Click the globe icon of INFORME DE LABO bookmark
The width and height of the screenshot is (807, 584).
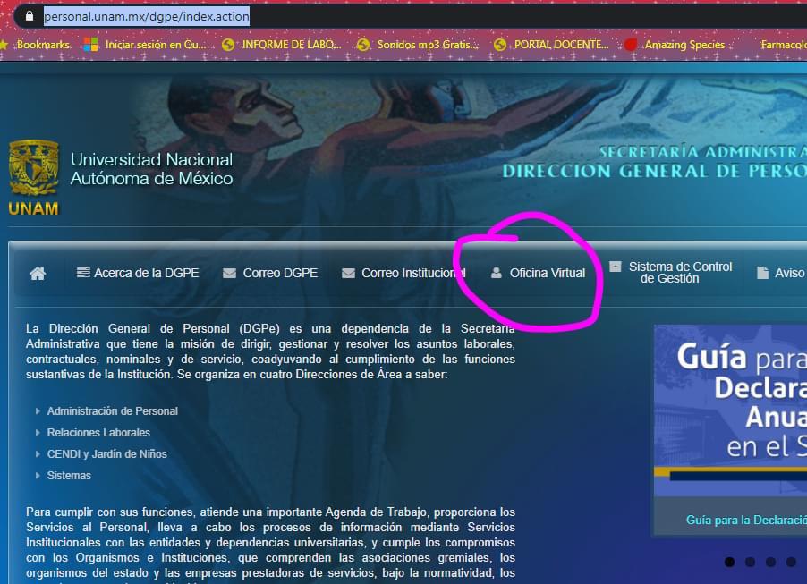tap(228, 45)
